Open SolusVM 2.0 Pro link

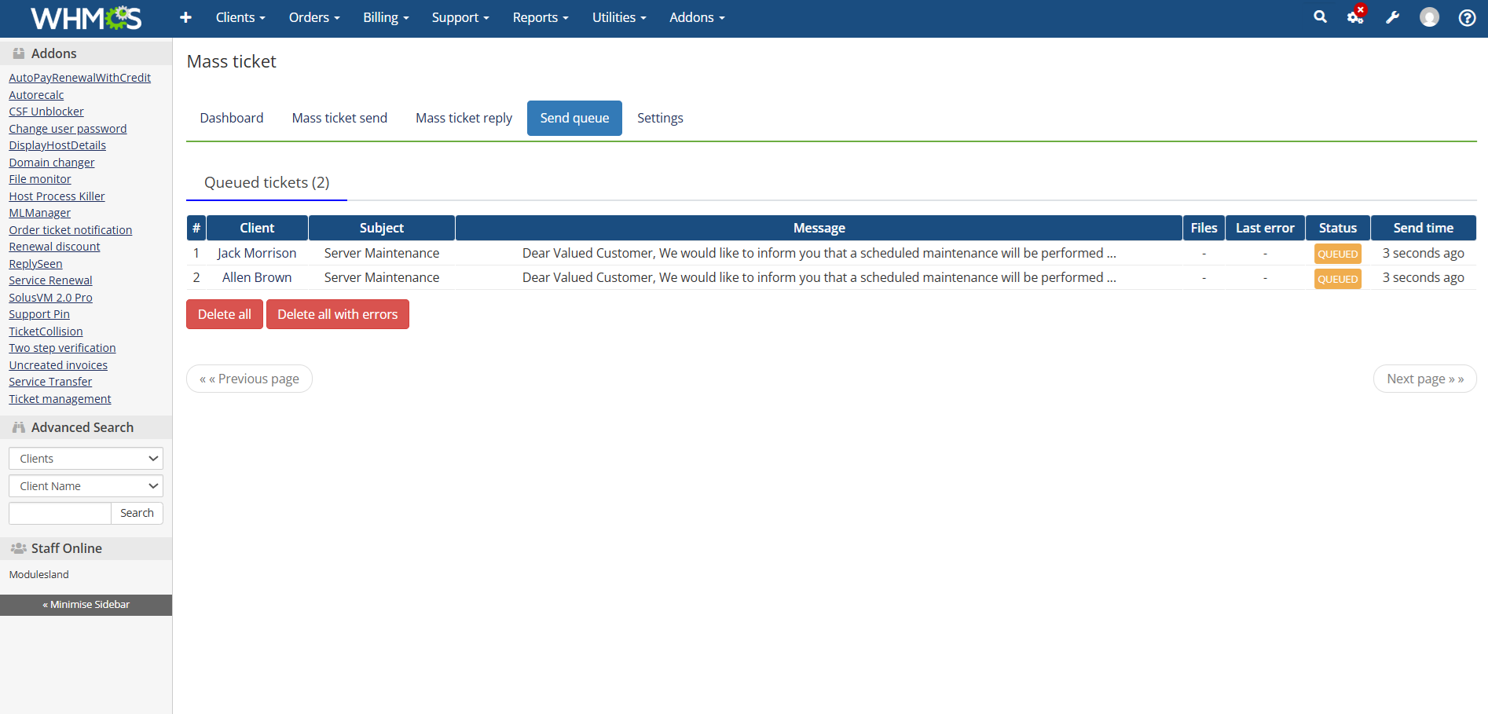pos(50,298)
